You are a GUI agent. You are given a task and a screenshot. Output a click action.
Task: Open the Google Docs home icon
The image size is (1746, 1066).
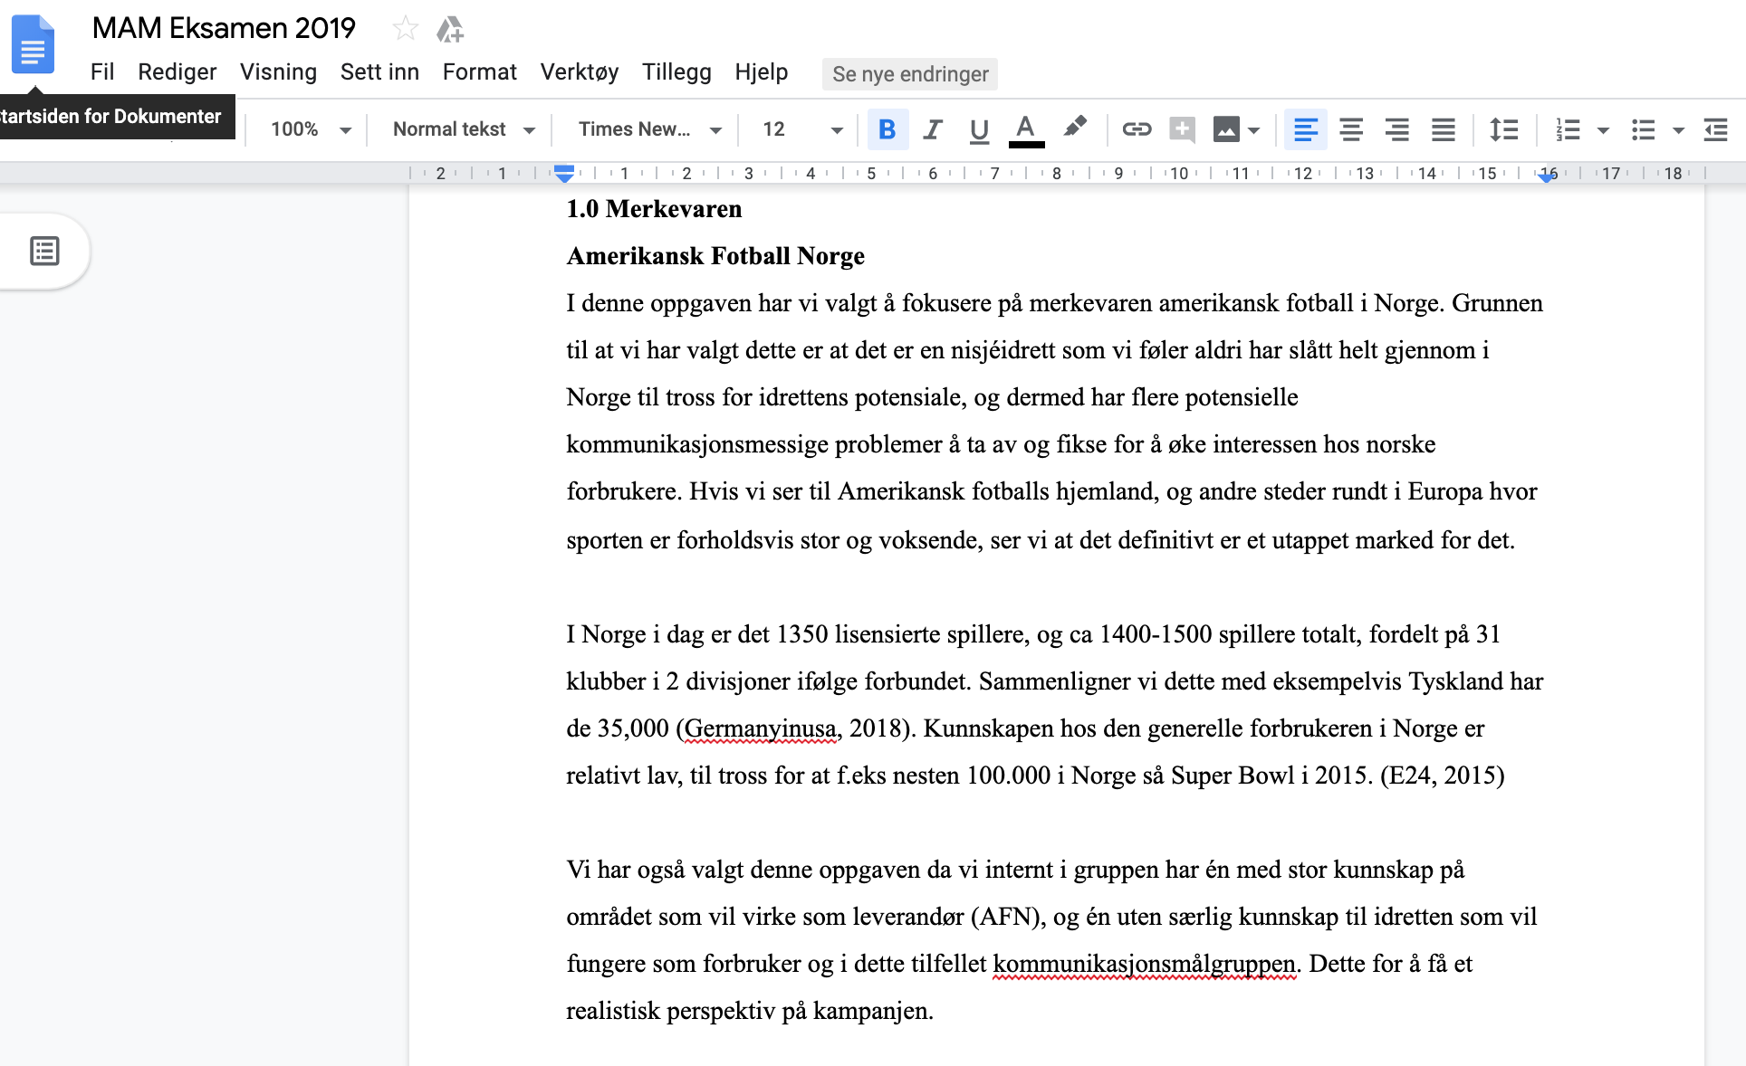[x=33, y=45]
